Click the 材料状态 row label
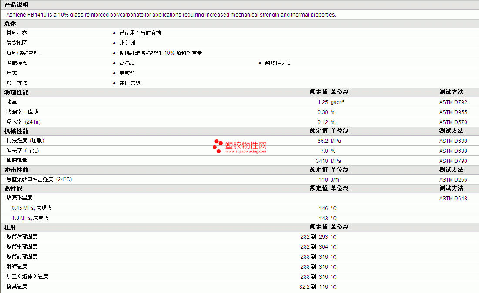The height and width of the screenshot is (293, 479). click(17, 33)
